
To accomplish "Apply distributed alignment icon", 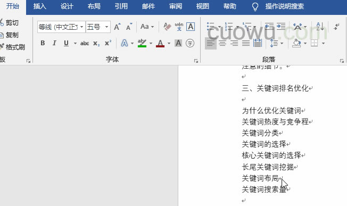I will click(258, 43).
